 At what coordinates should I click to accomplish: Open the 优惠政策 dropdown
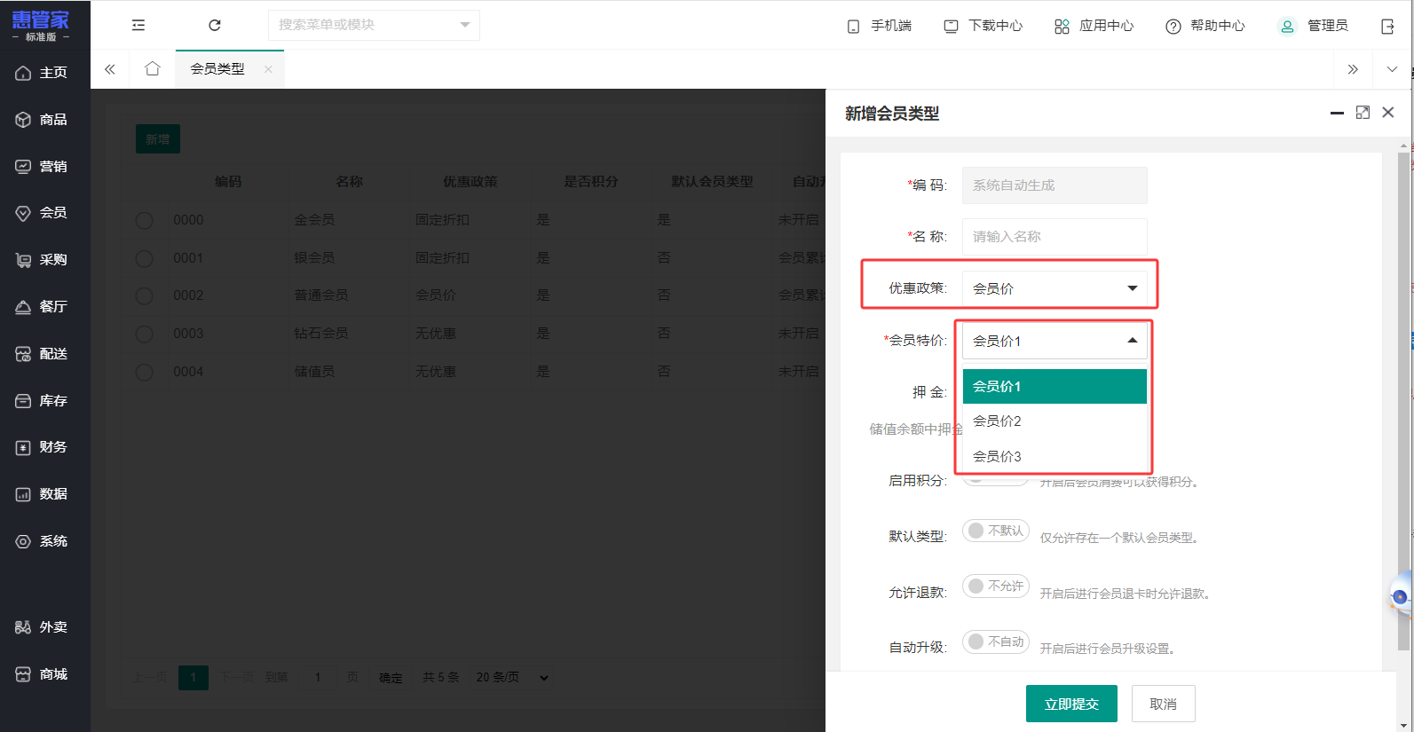click(x=1055, y=288)
